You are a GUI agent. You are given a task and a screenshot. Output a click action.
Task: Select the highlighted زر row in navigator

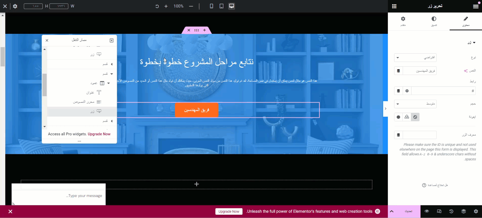[82, 111]
